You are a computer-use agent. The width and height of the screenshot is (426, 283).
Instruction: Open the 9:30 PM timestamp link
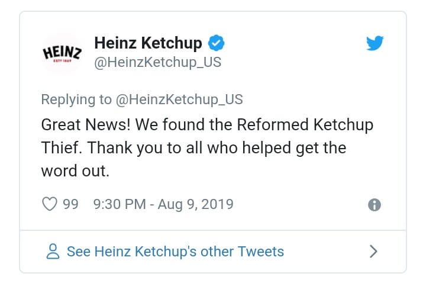[x=120, y=205]
